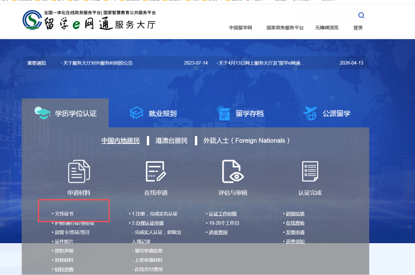Open 无障碍浏览 nav link
415x275 pixels.
coord(327,28)
